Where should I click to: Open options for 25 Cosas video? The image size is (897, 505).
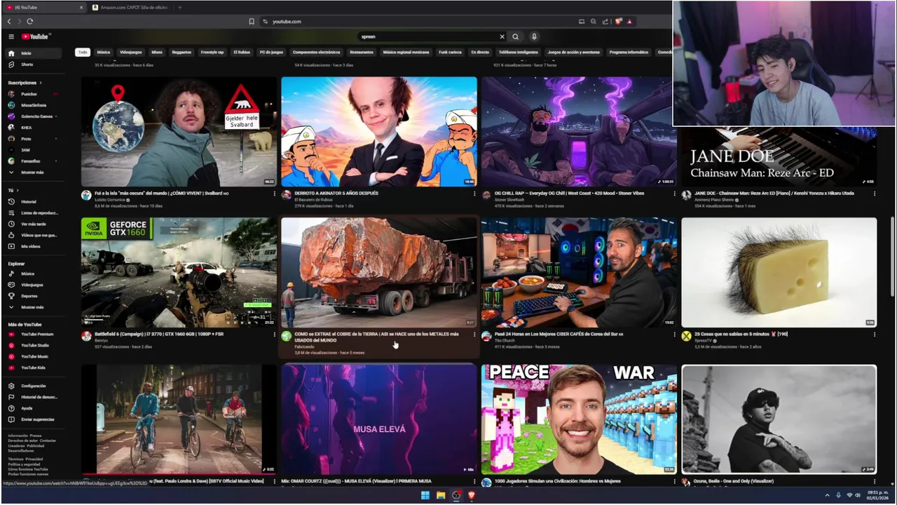point(874,335)
